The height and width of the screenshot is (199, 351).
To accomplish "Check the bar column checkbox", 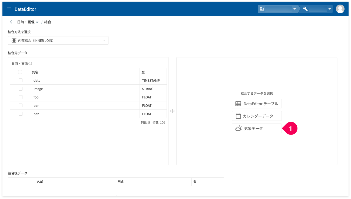I will coord(21,105).
